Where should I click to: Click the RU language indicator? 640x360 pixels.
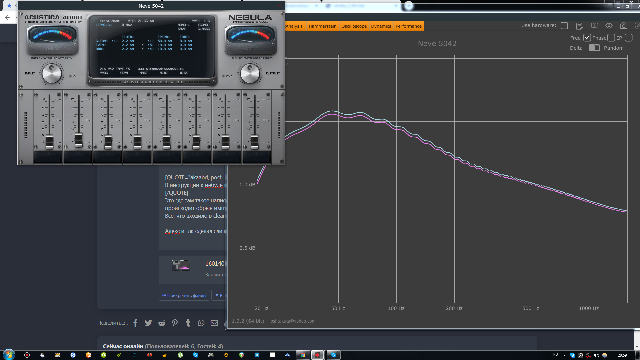coord(555,354)
